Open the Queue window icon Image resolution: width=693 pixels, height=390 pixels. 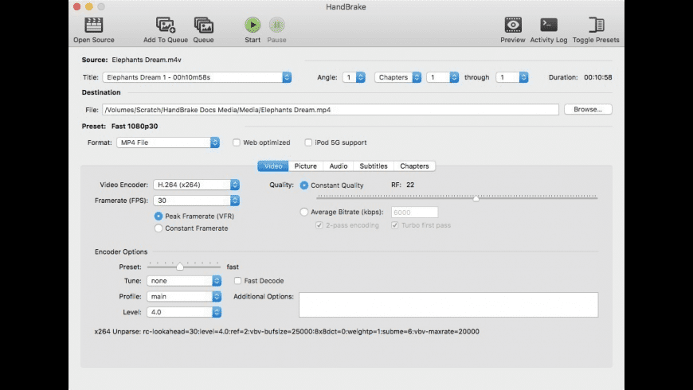click(x=203, y=25)
